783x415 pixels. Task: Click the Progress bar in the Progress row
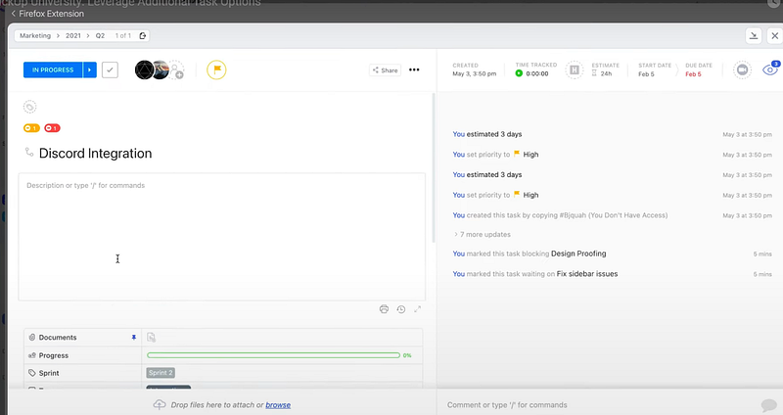tap(274, 355)
